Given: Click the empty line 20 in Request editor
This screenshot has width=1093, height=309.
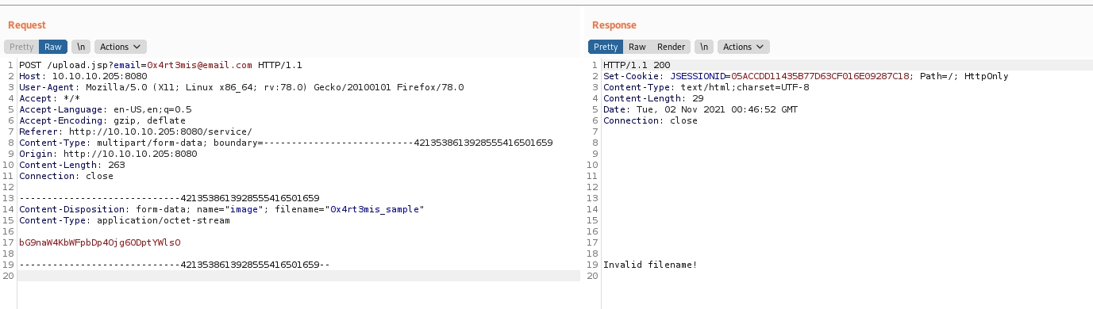Looking at the screenshot, I should [x=298, y=276].
